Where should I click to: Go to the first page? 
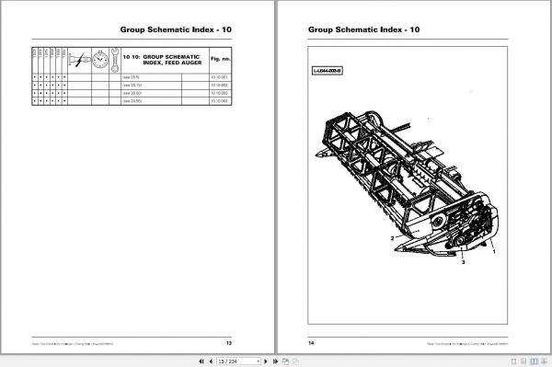coord(201,361)
